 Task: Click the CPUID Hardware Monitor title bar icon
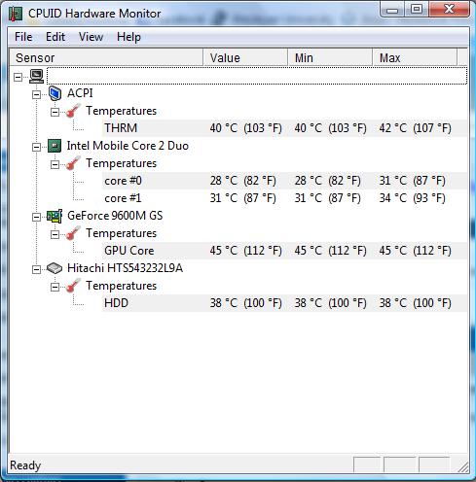(x=16, y=14)
